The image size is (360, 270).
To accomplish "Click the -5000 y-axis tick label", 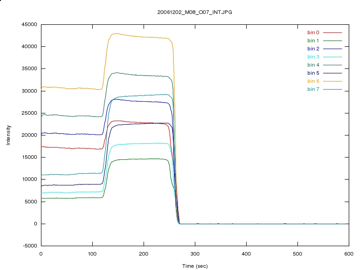I will point(30,246).
